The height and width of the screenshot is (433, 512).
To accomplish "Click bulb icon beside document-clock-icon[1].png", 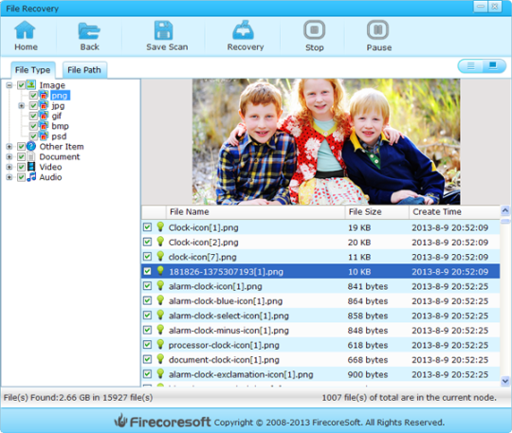I will pyautogui.click(x=160, y=359).
